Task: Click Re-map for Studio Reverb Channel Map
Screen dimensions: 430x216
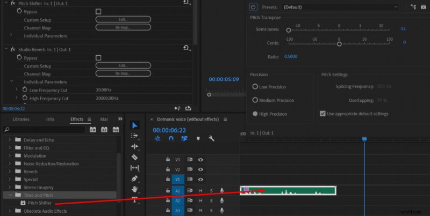Action: [x=123, y=73]
